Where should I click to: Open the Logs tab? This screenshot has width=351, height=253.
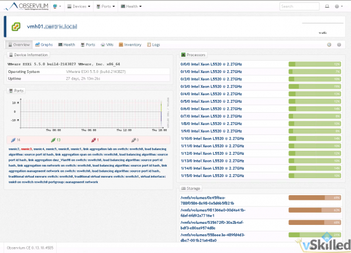tap(153, 45)
